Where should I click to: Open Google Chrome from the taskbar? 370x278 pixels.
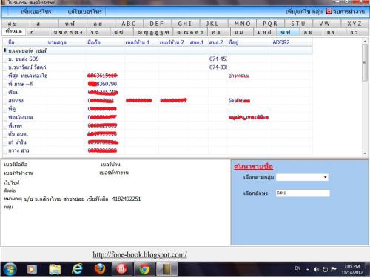click(x=144, y=269)
